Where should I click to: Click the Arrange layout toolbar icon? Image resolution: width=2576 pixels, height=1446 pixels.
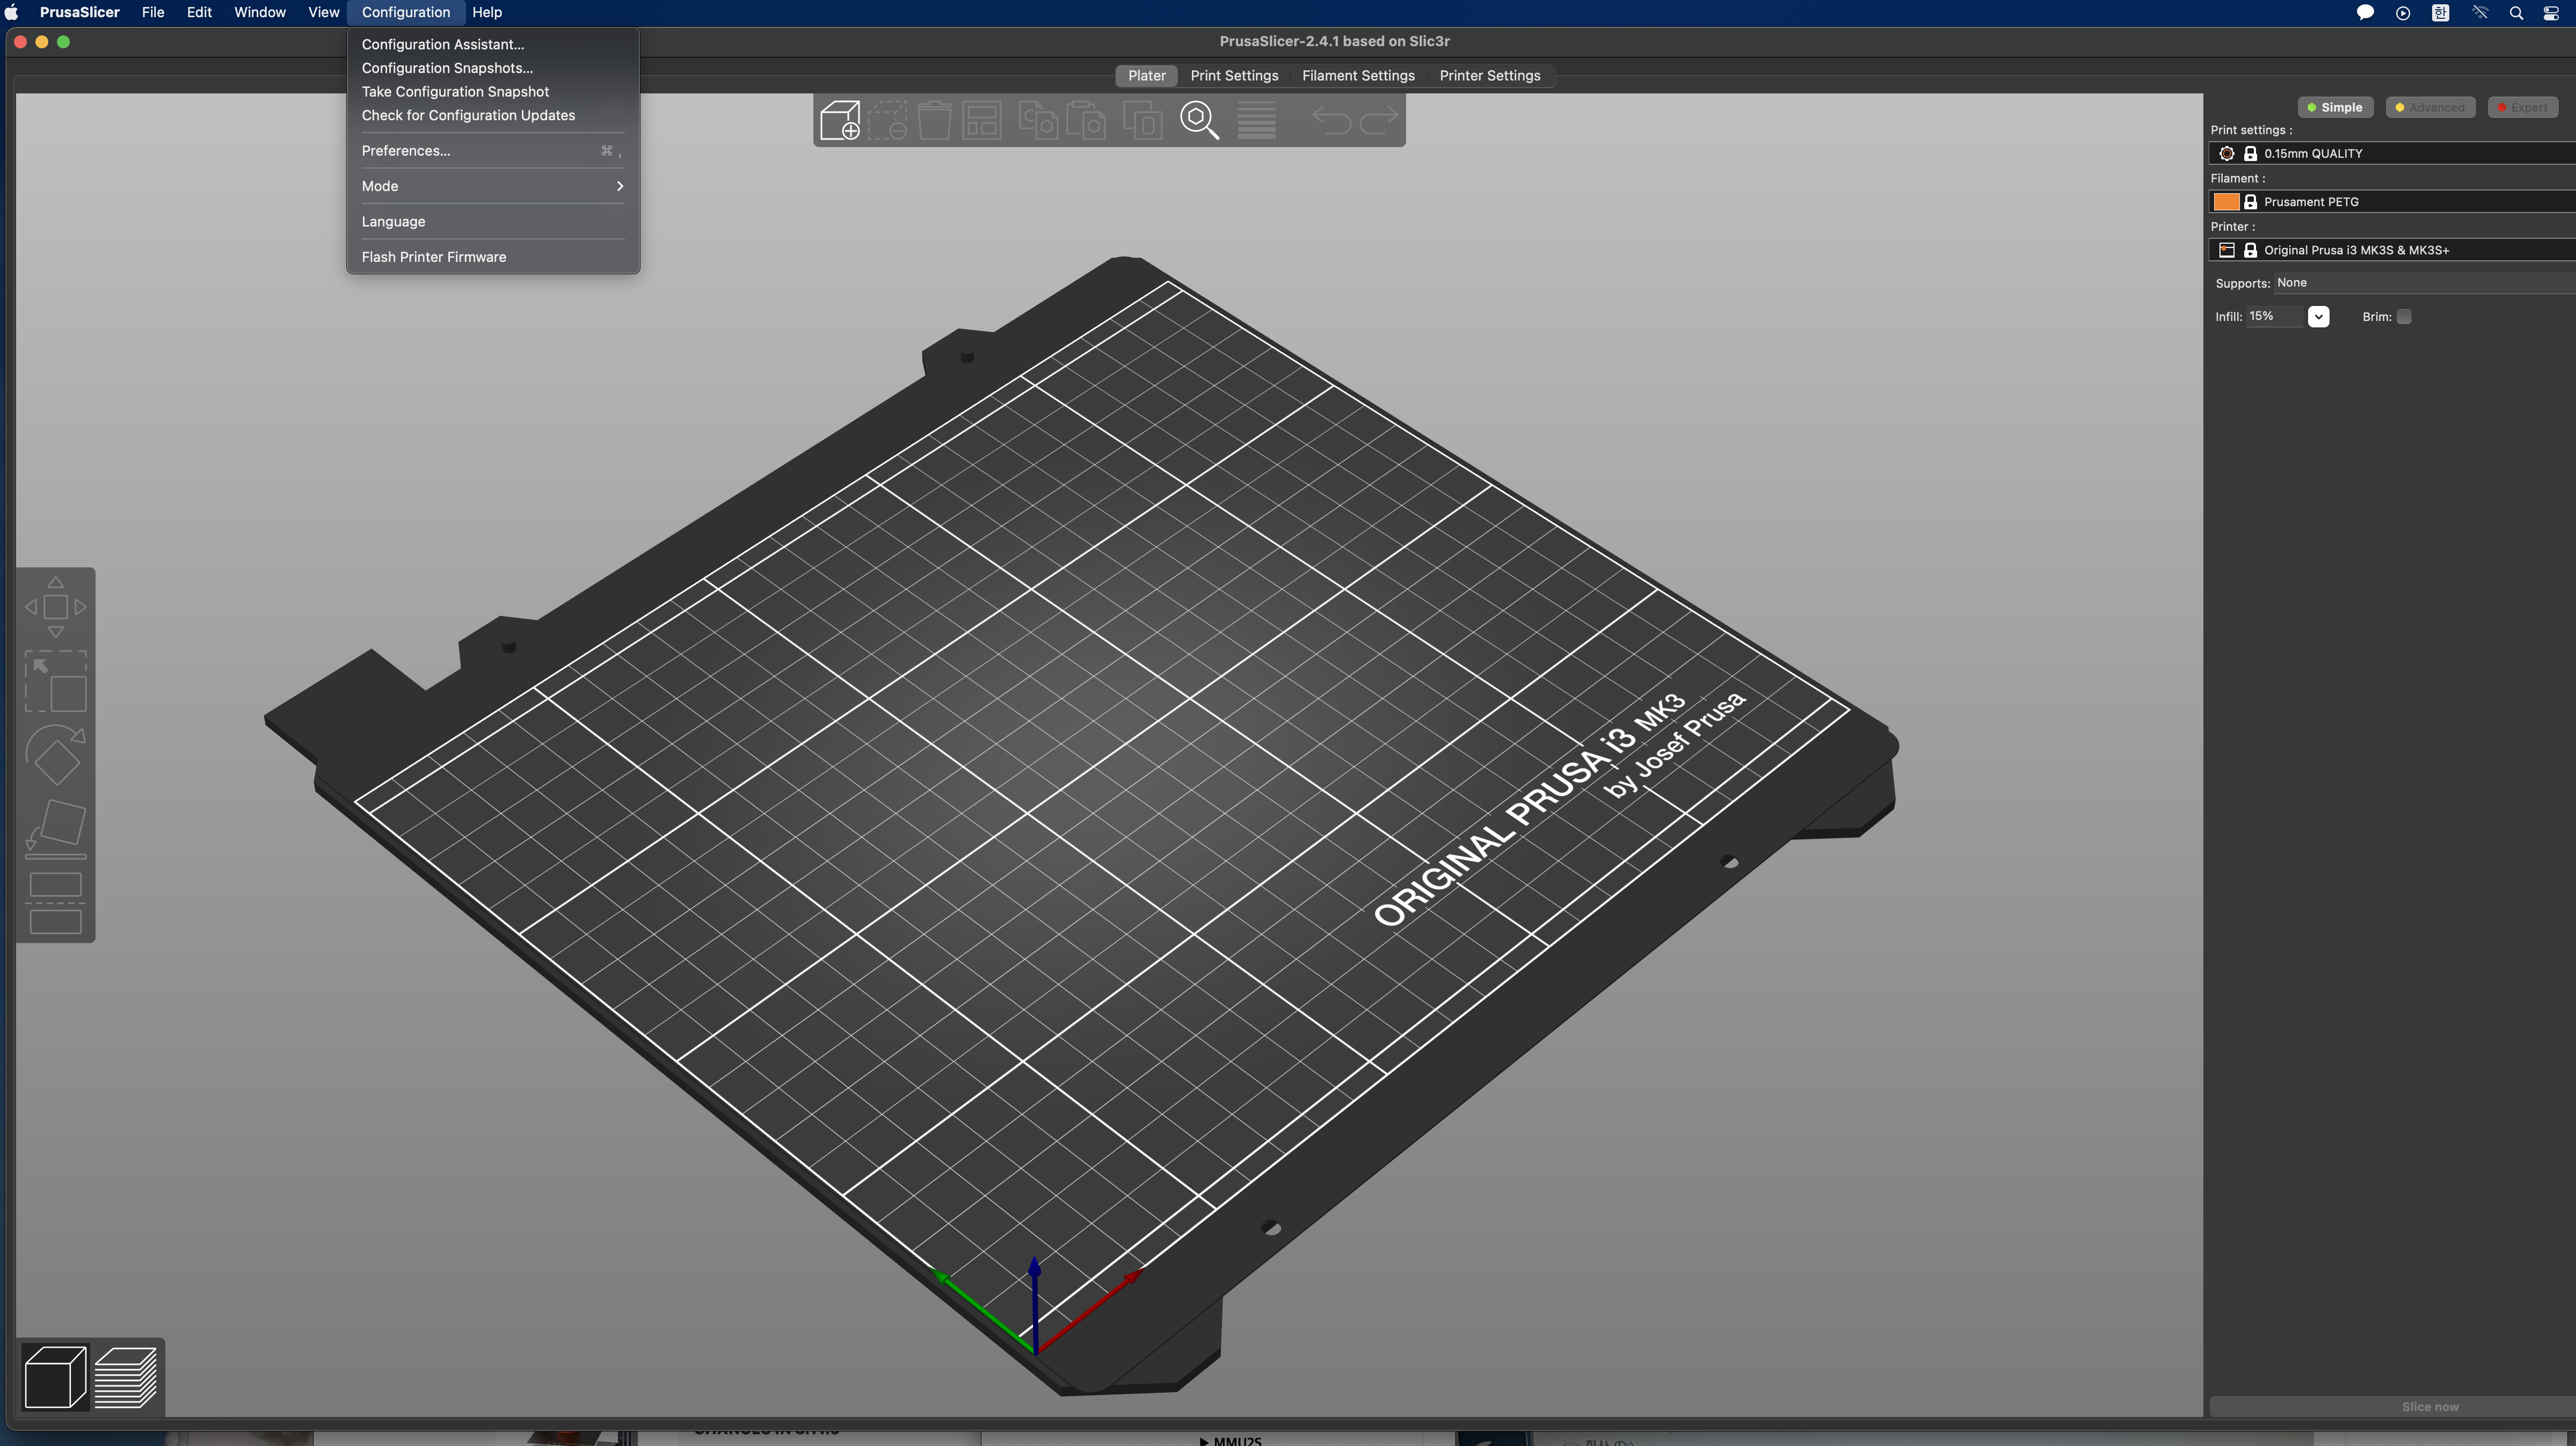coord(981,120)
